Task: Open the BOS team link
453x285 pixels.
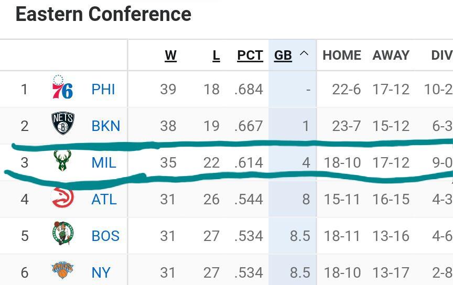Action: [105, 236]
